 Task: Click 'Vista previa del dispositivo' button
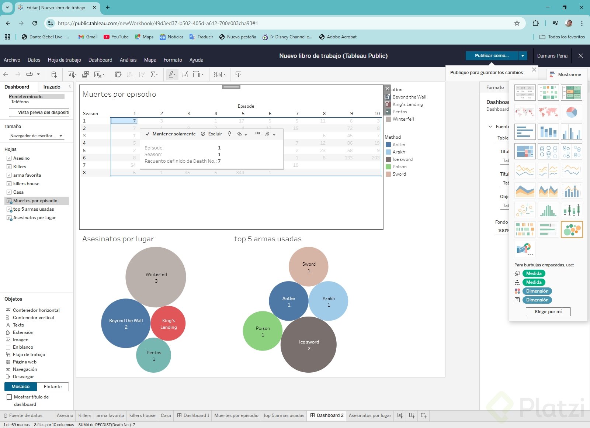(x=39, y=113)
